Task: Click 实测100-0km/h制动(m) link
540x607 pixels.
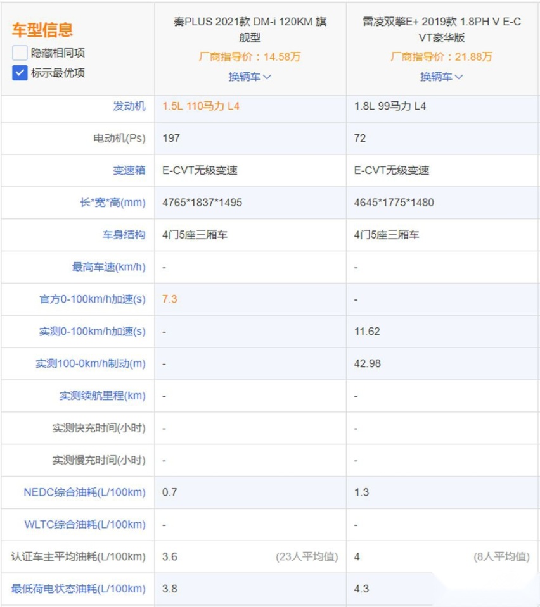Action: (91, 363)
